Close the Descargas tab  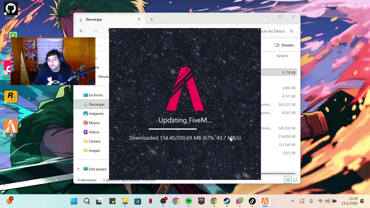point(139,19)
